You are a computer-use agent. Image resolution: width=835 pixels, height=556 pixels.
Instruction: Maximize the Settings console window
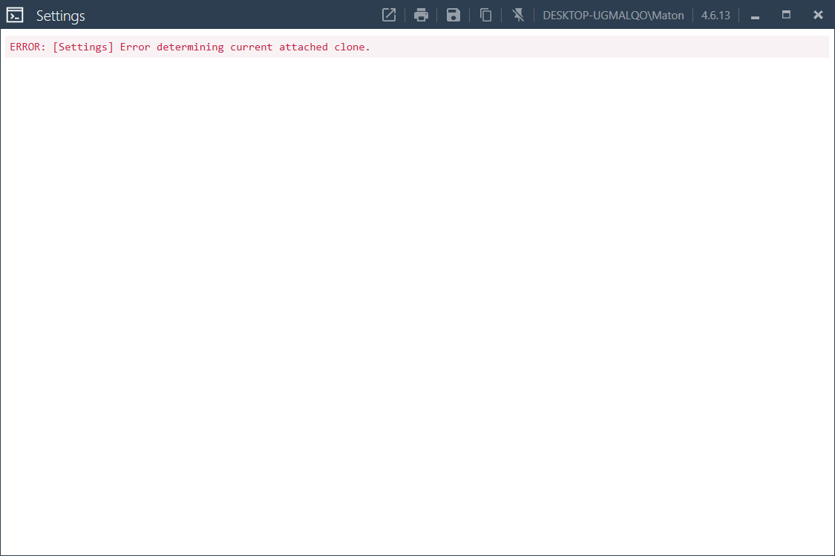(x=786, y=15)
